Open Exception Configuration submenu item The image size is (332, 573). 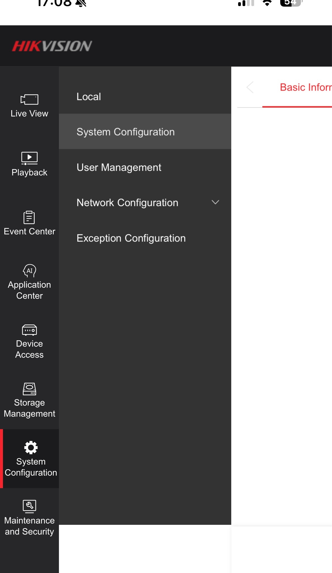[x=131, y=238]
